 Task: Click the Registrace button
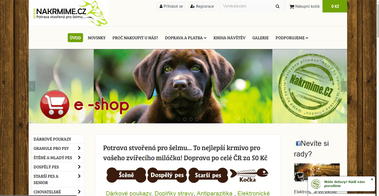[202, 6]
